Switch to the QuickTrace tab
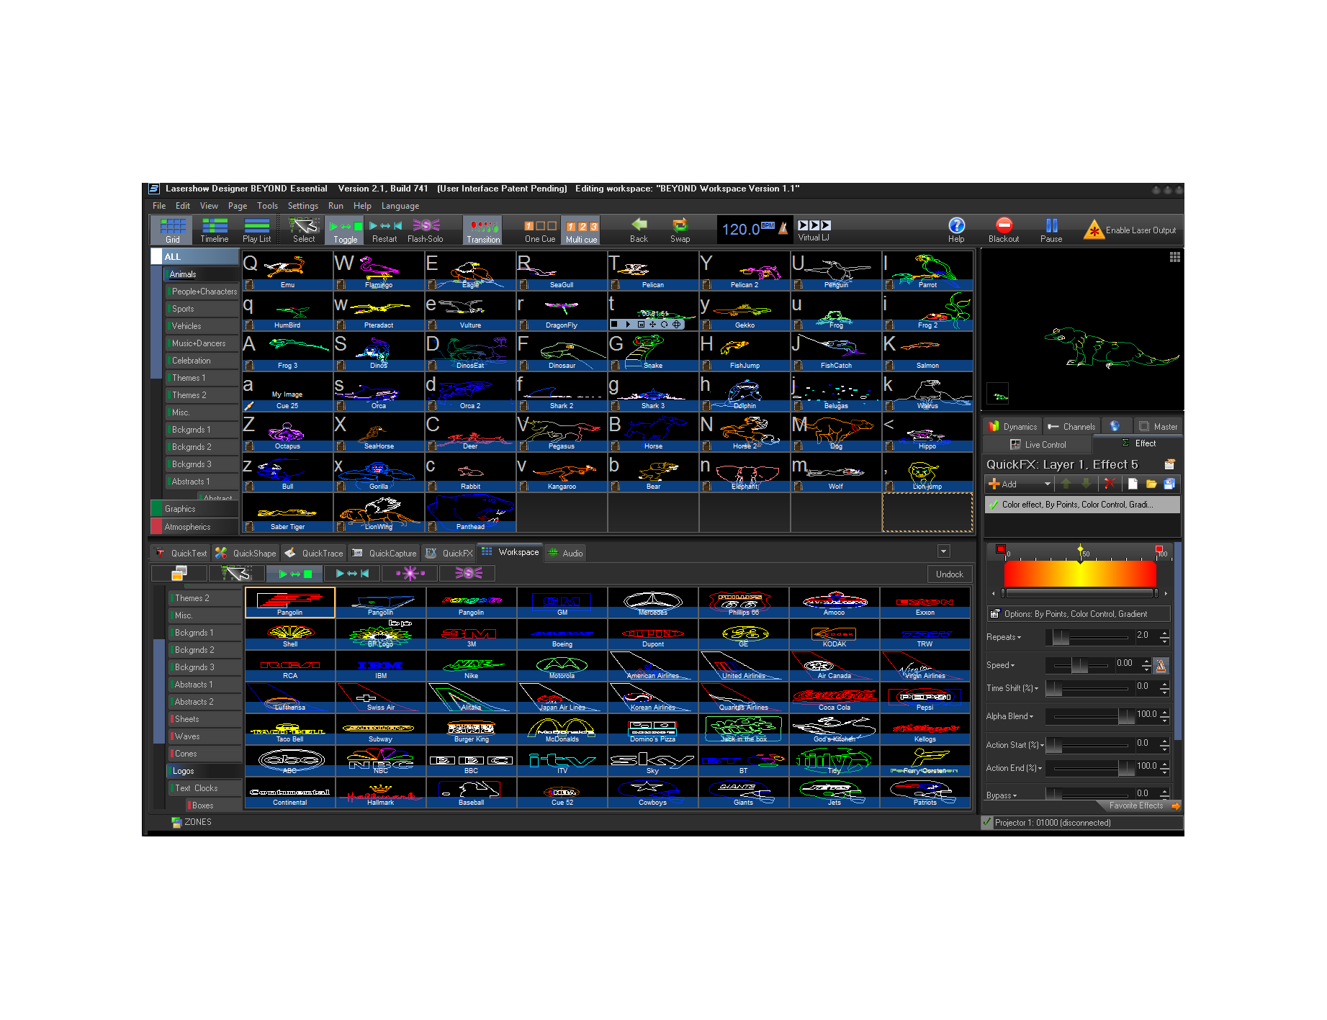The width and height of the screenshot is (1327, 1020). [313, 553]
